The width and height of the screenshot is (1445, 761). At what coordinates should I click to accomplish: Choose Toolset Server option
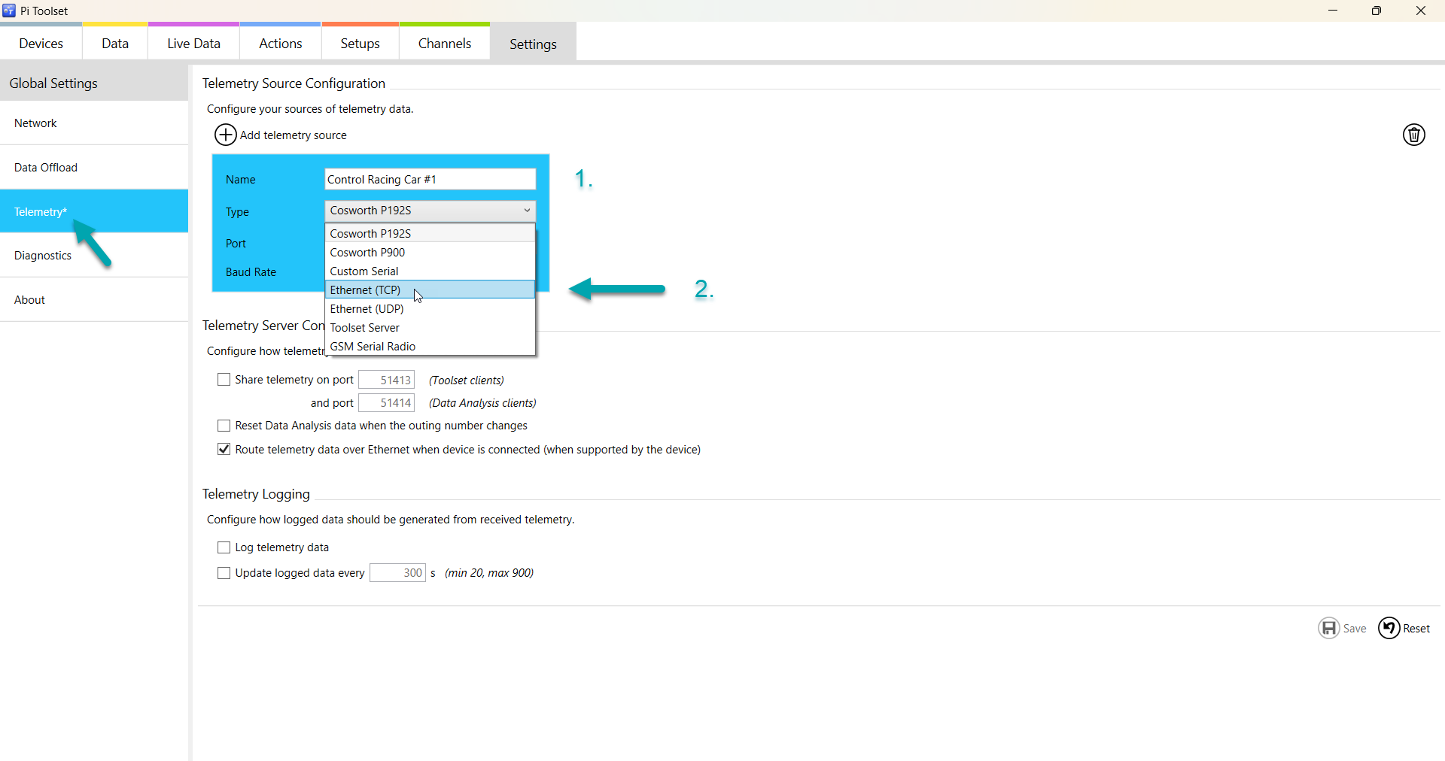pyautogui.click(x=430, y=328)
